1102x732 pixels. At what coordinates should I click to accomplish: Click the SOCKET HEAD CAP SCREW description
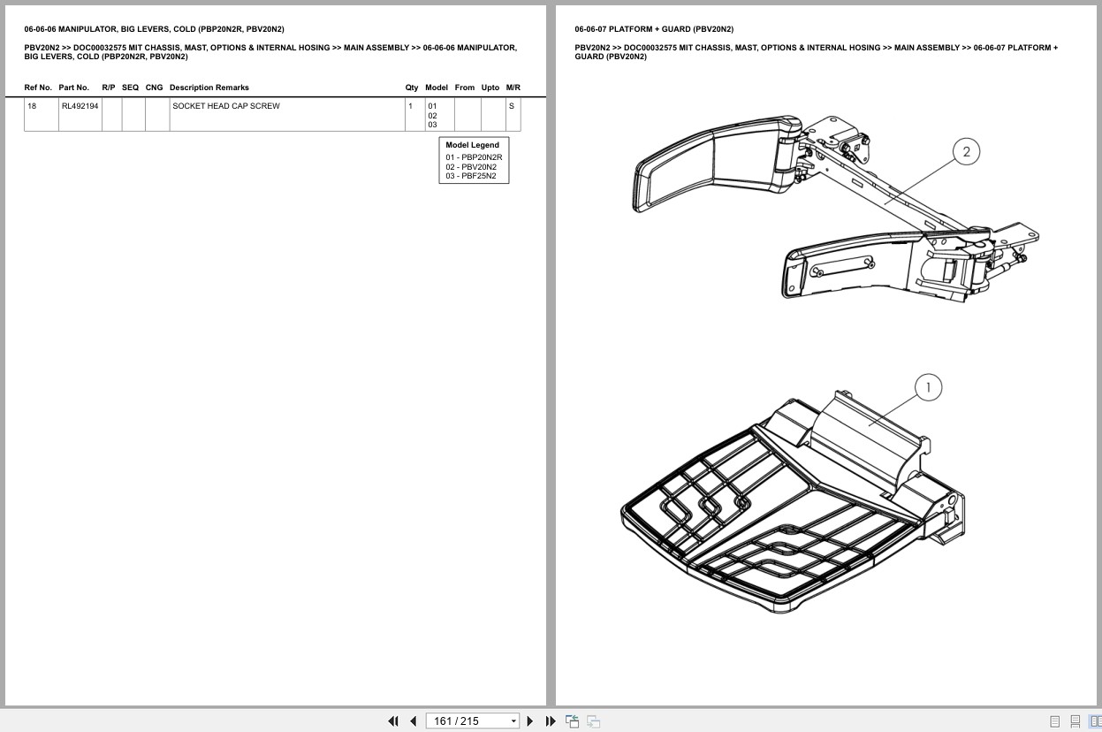click(x=226, y=106)
